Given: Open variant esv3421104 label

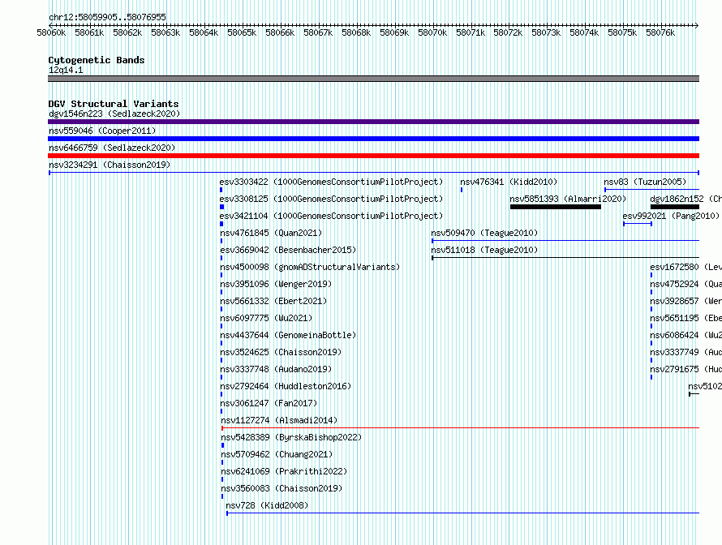Looking at the screenshot, I should (x=331, y=216).
